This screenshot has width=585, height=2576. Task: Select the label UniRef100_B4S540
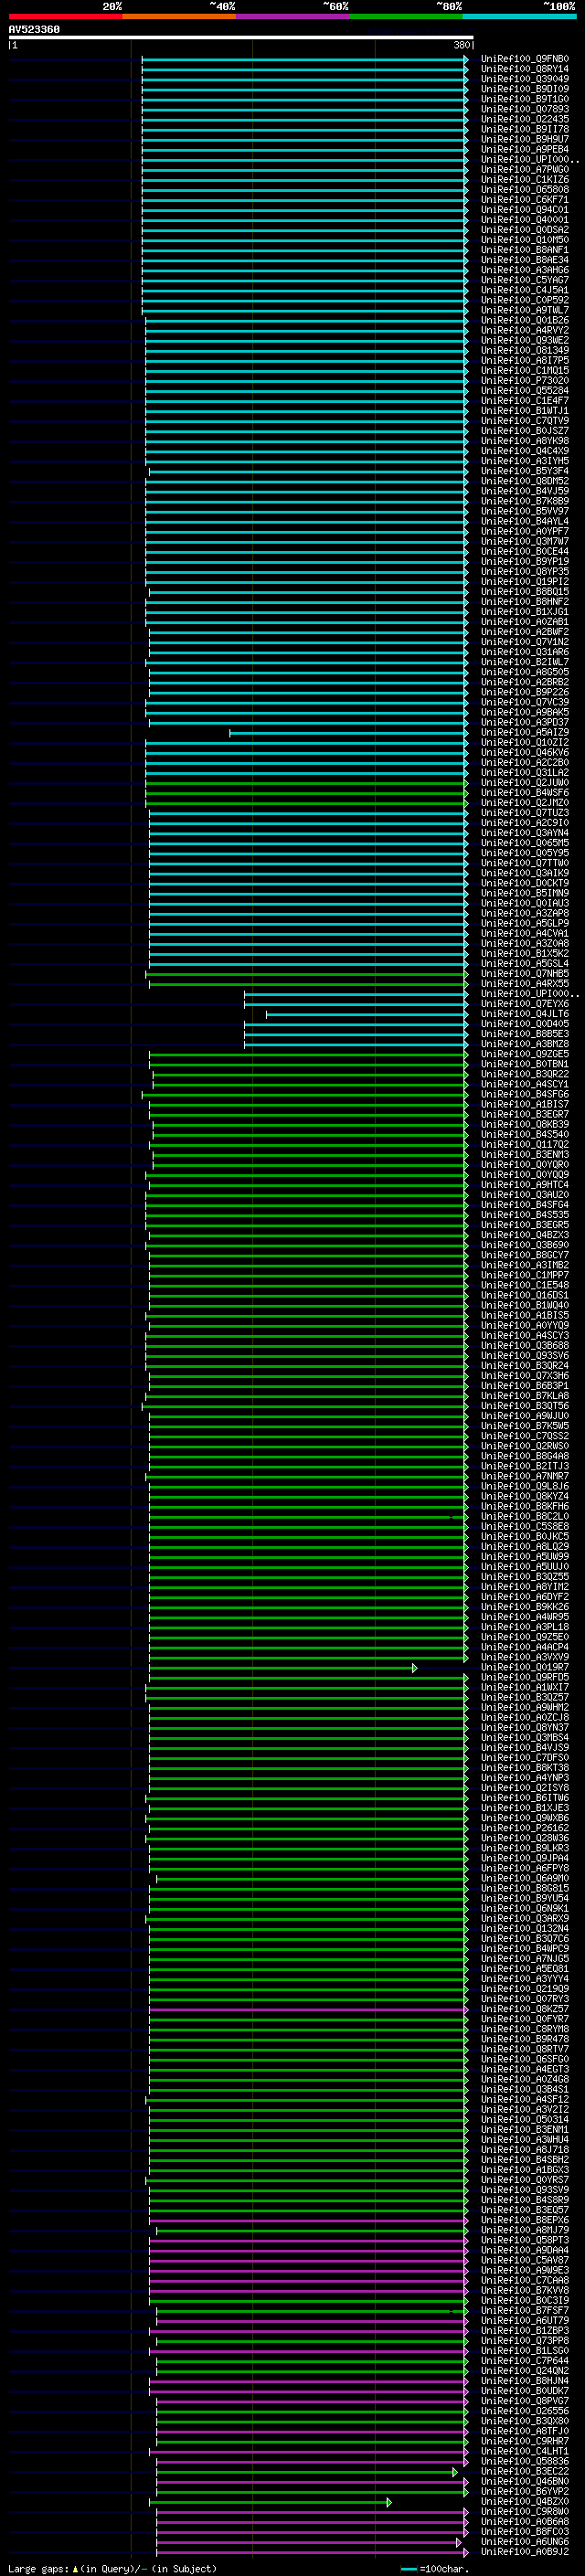525,1134
